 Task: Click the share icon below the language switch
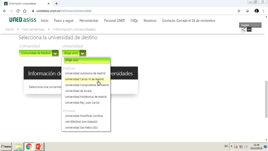pos(243,30)
